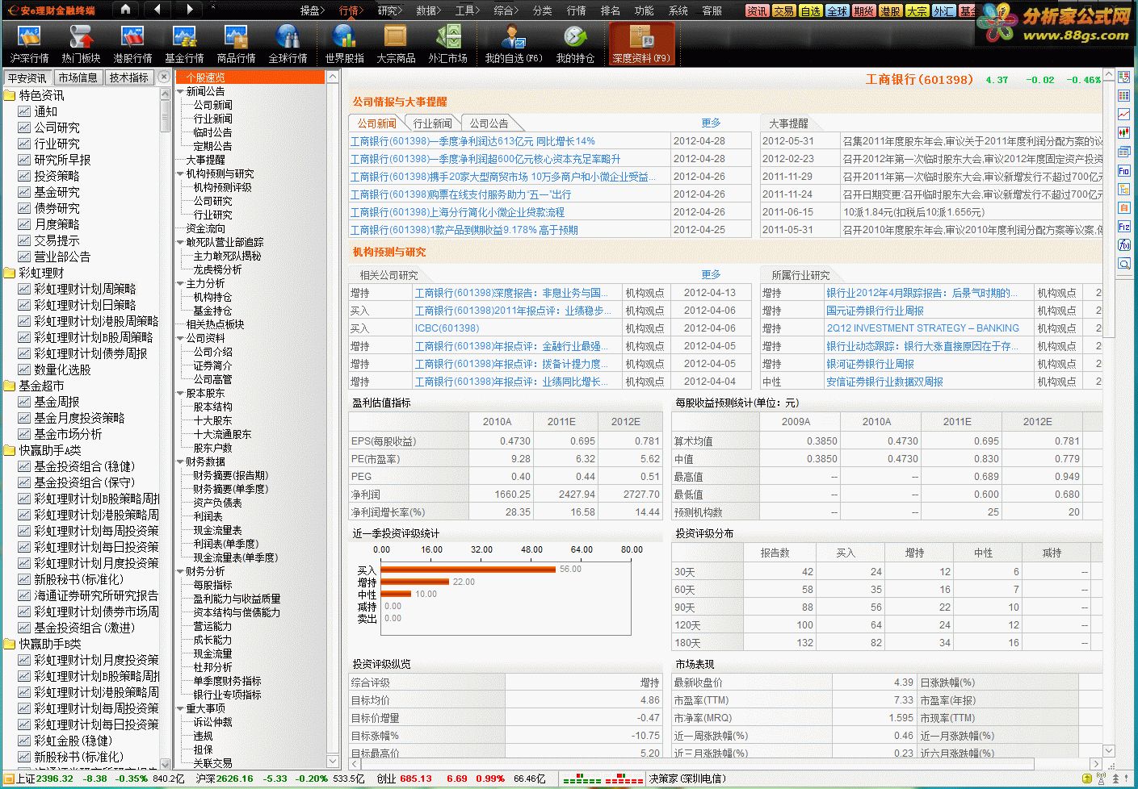Collapse the 重大事项 tree node
This screenshot has width=1138, height=789.
click(x=180, y=708)
